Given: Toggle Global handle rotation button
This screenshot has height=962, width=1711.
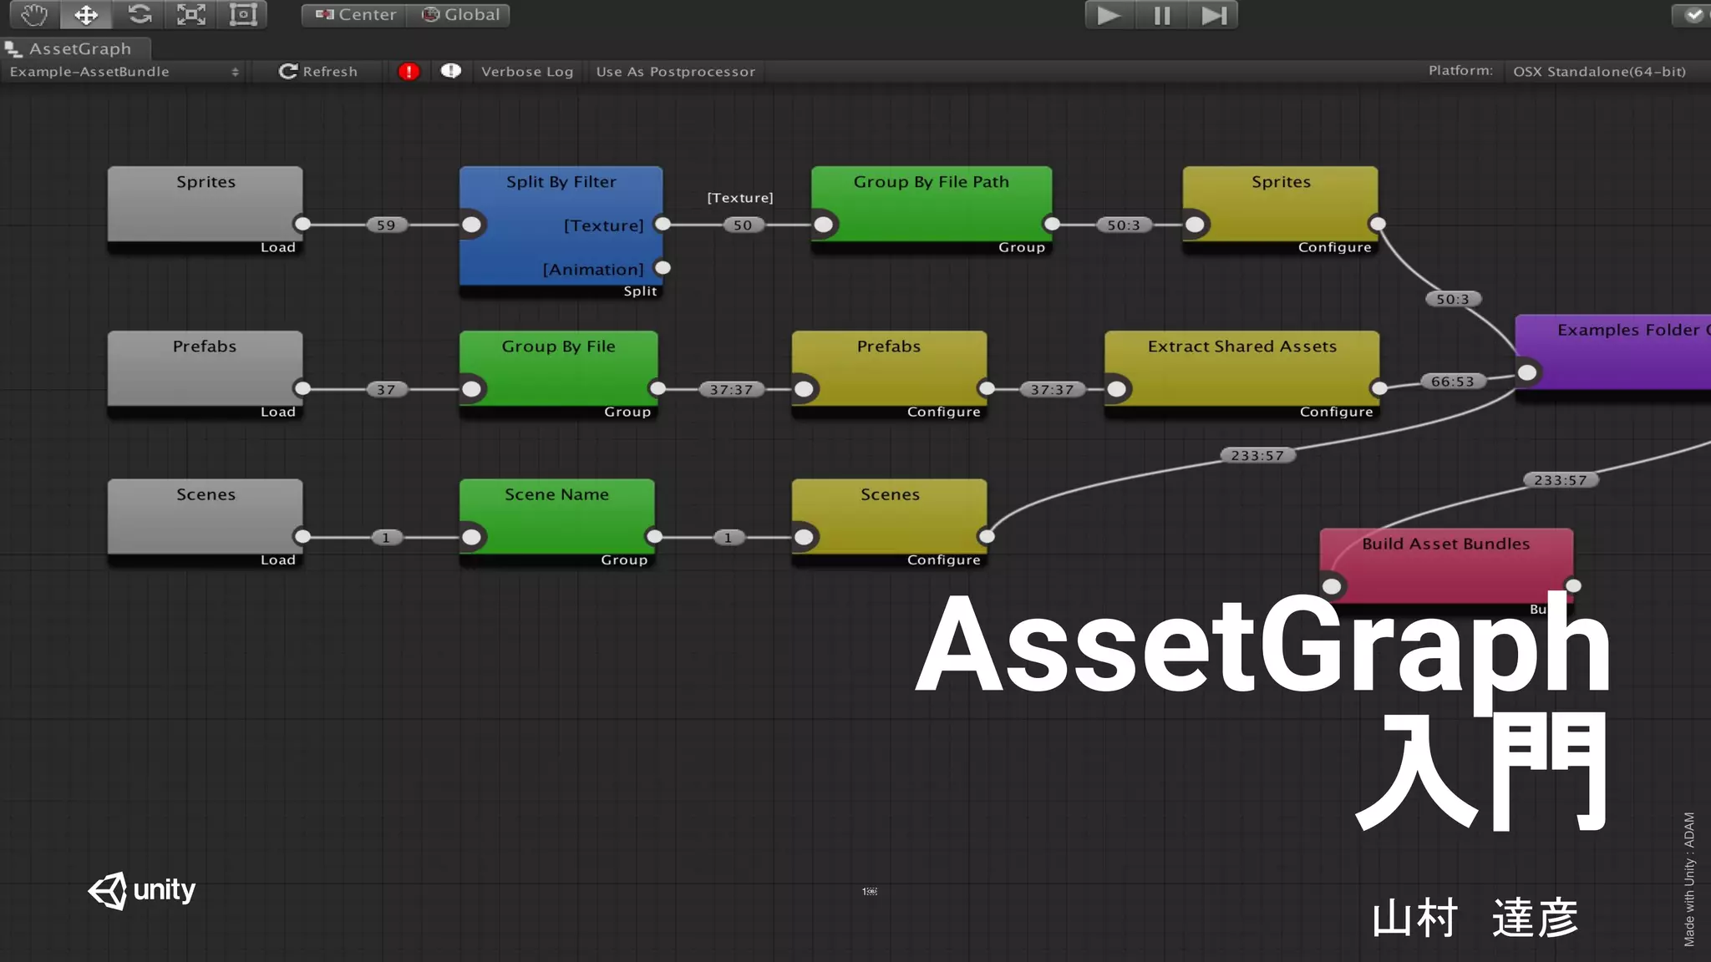Looking at the screenshot, I should pyautogui.click(x=459, y=15).
